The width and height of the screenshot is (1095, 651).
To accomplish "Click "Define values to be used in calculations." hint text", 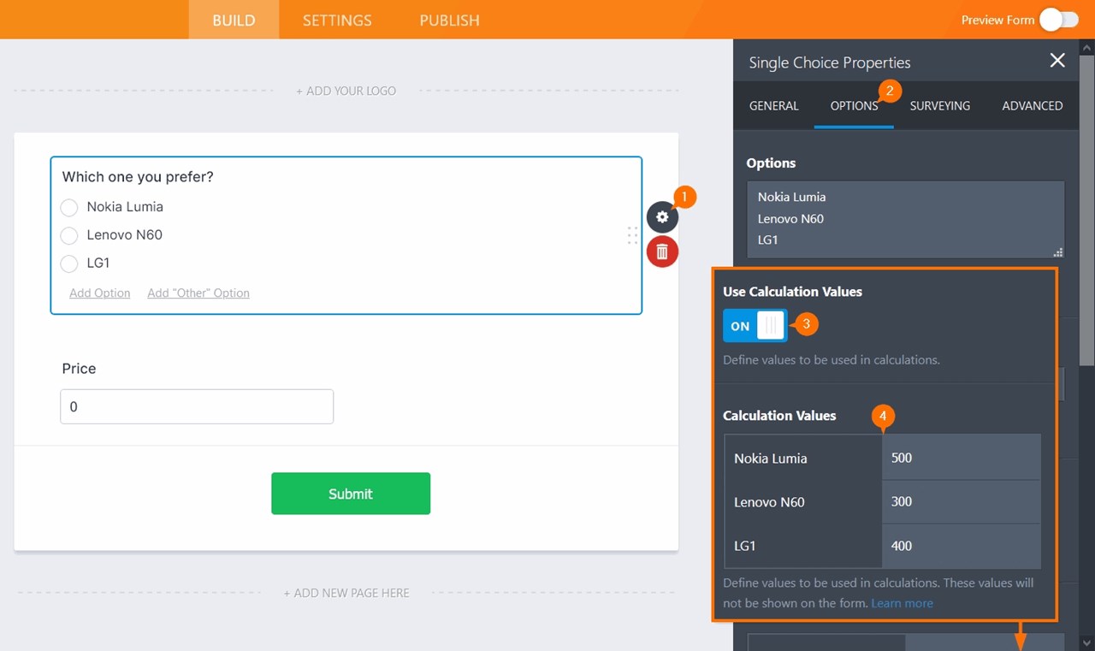I will tap(832, 360).
